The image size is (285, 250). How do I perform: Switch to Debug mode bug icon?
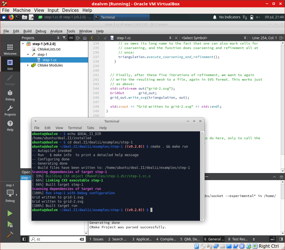point(10,95)
